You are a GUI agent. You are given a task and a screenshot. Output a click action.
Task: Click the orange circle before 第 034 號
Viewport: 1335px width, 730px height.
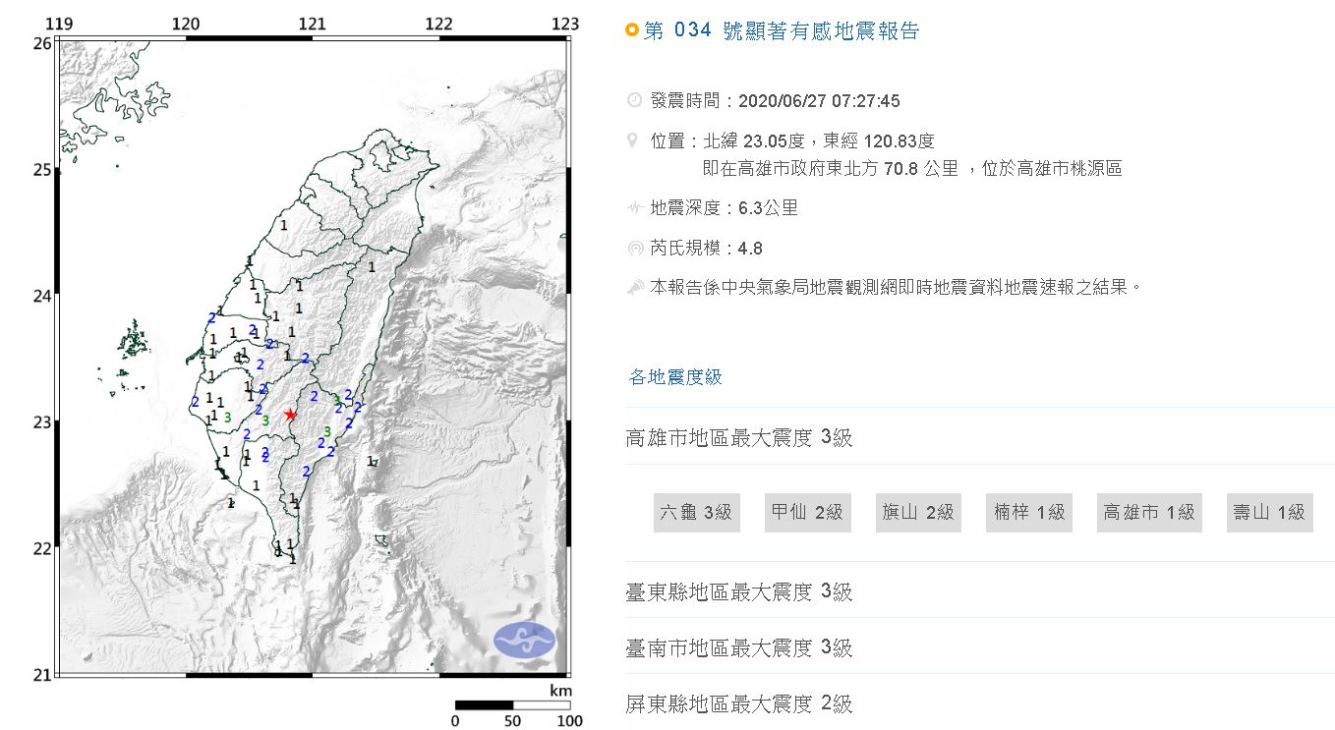click(x=632, y=31)
